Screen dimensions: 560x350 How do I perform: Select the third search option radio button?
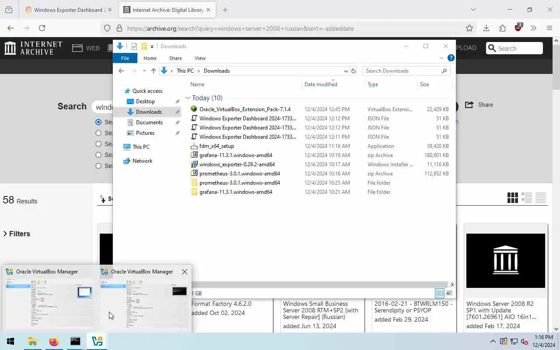point(98,144)
